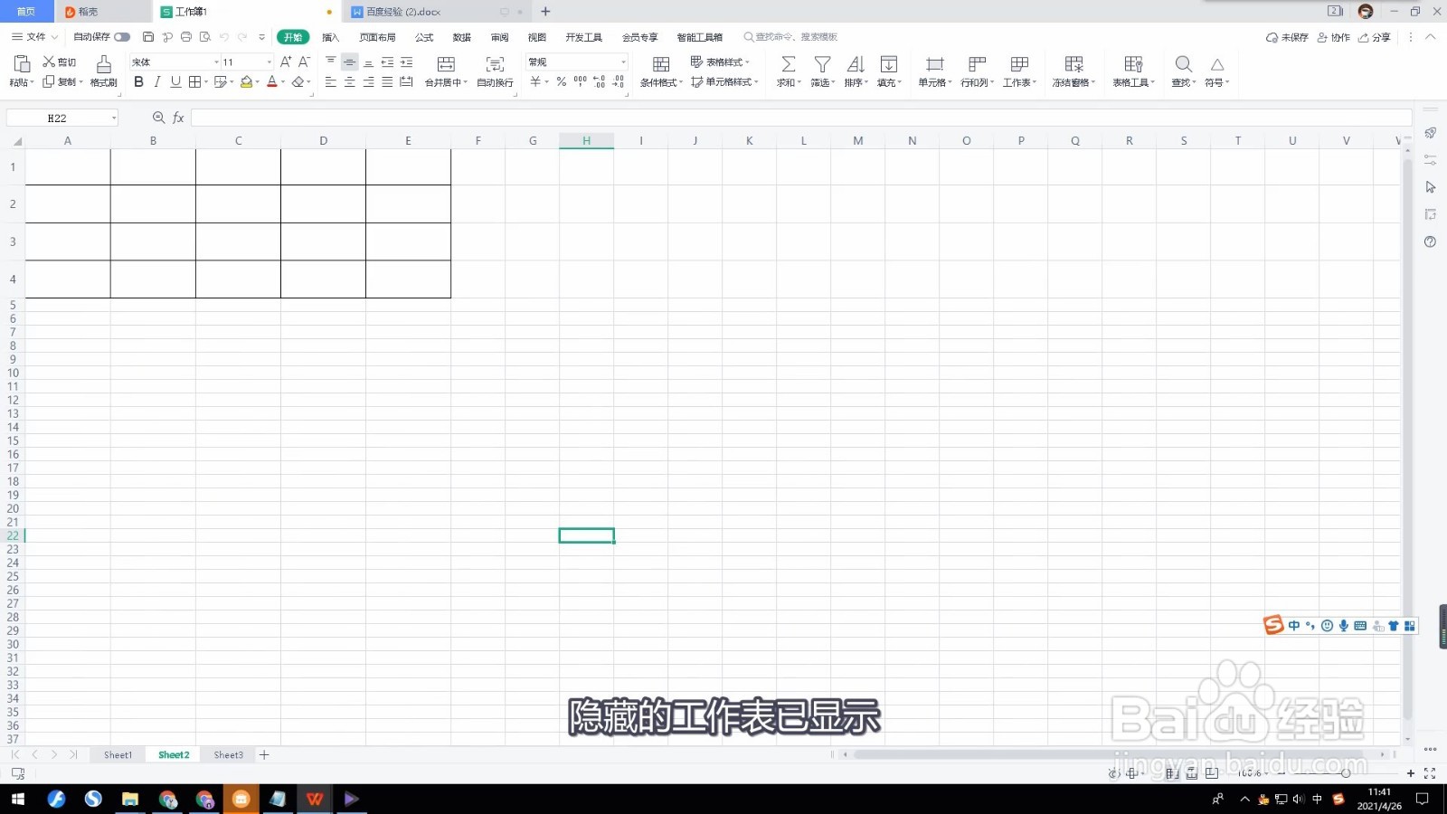Click the Wrap Text (自动换行) icon
The image size is (1447, 814).
coord(495,64)
